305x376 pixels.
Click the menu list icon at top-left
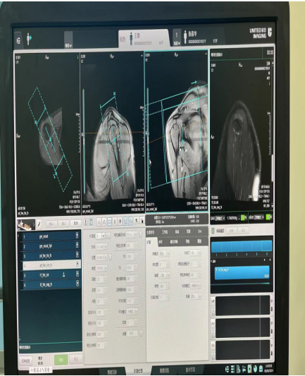18,40
